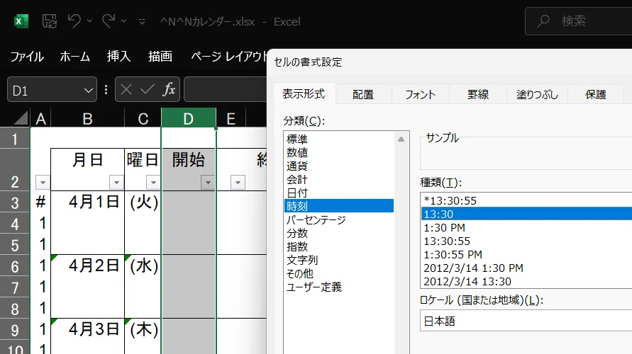Open the 挿入 ribbon tab

click(118, 57)
